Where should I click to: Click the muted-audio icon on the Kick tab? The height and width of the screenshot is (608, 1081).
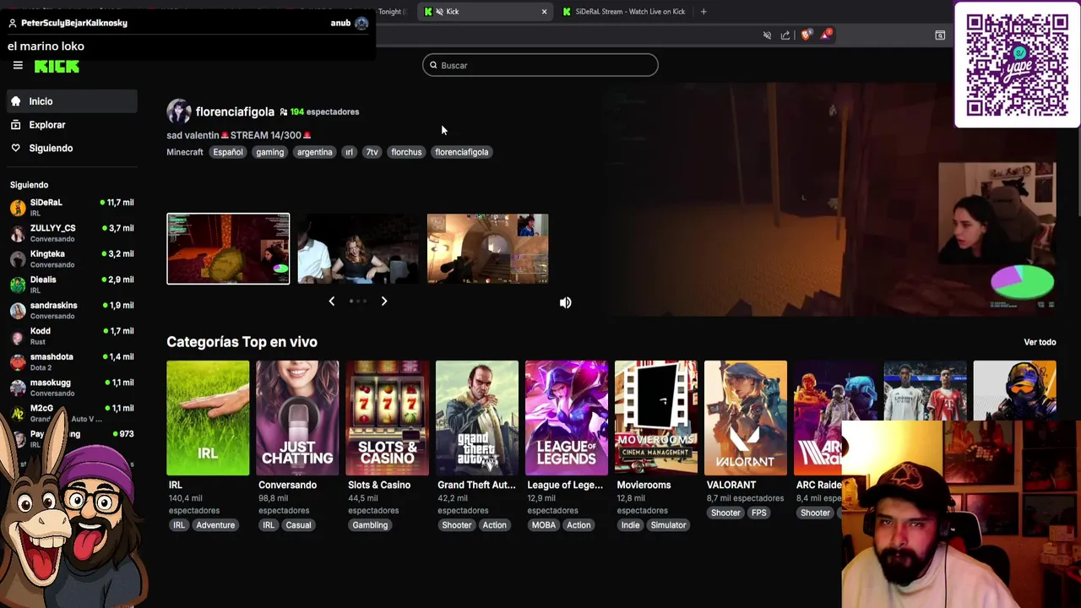(440, 12)
